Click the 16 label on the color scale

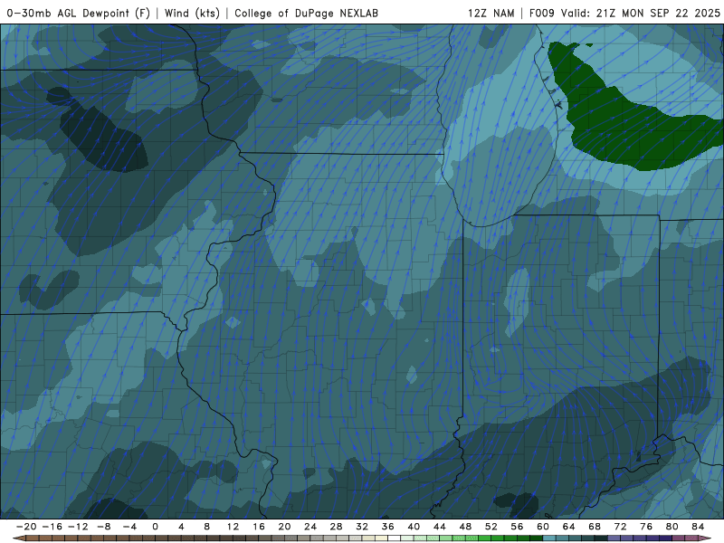click(259, 527)
